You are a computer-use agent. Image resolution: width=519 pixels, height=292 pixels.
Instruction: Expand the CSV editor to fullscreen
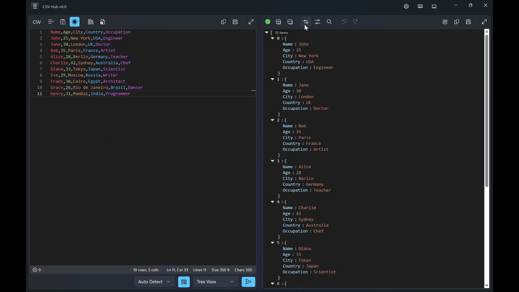252,22
